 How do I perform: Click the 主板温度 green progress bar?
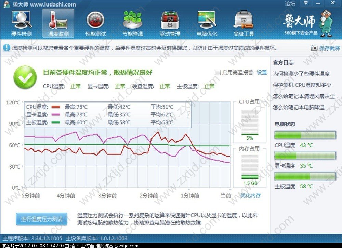305,176
